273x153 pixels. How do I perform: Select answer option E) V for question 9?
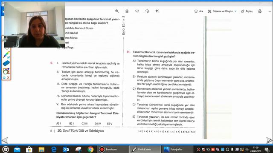tap(110, 124)
